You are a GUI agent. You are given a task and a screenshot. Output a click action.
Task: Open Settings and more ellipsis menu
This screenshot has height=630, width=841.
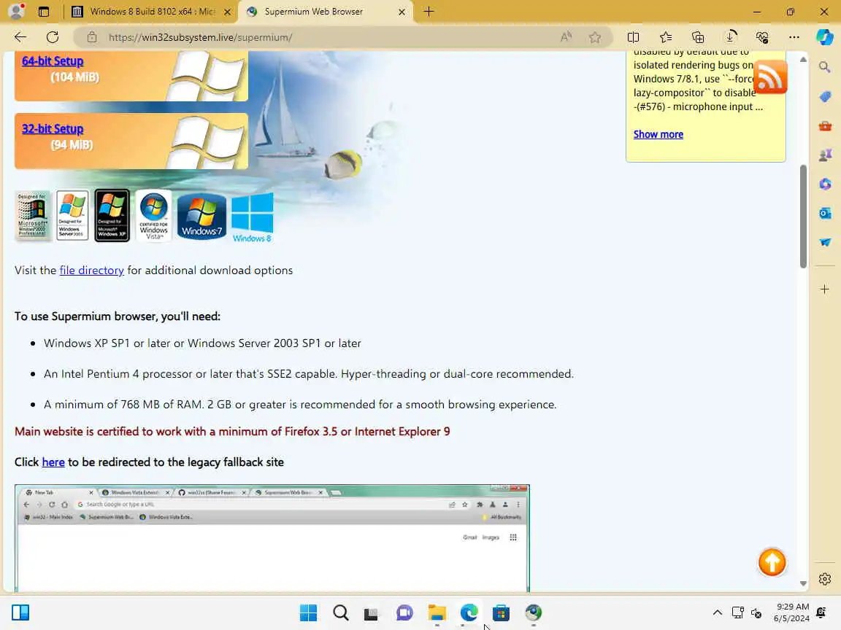tap(794, 37)
